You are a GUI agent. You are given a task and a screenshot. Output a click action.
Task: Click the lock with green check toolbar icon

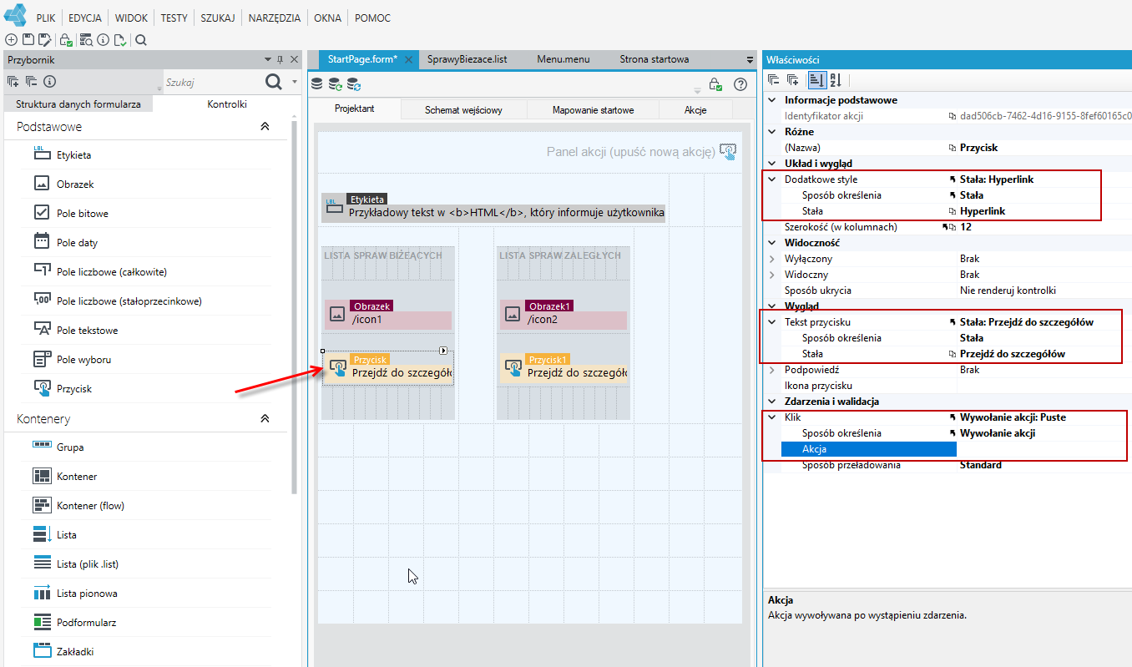(67, 39)
